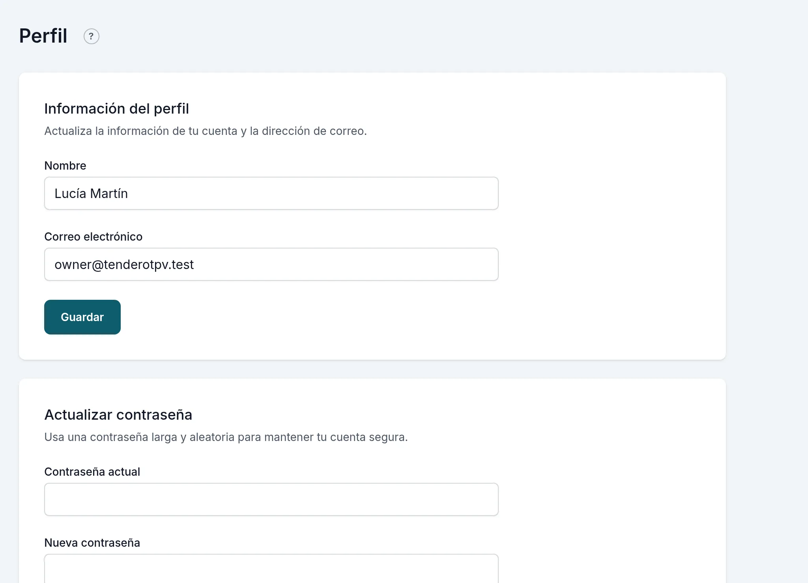Open the help icon beside Perfil
The image size is (808, 583).
[91, 36]
